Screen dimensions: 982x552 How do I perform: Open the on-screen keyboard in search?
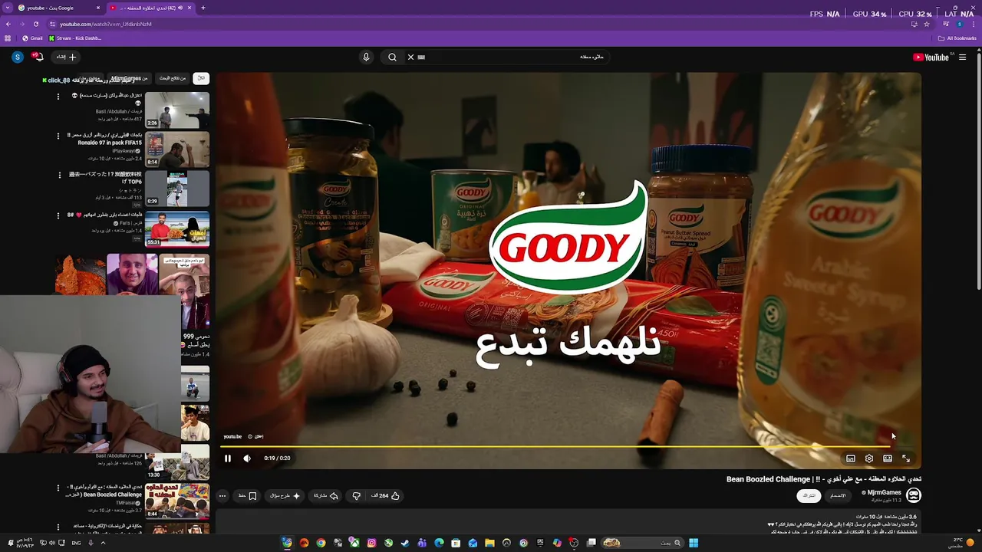click(421, 57)
